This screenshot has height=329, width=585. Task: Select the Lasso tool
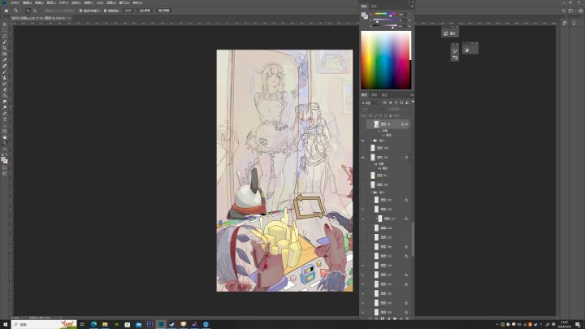pos(4,36)
